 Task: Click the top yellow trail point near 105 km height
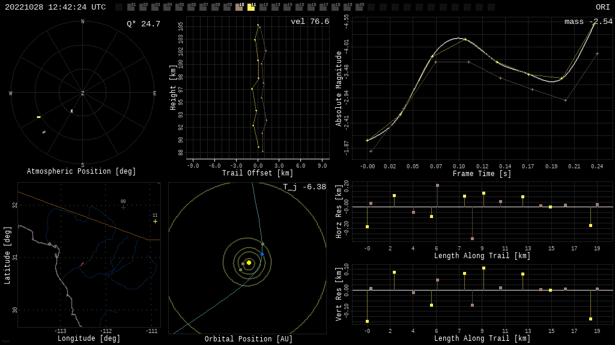[x=258, y=25]
